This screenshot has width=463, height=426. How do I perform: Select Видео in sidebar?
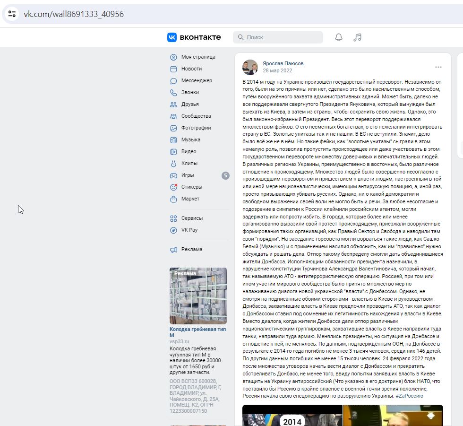click(189, 151)
